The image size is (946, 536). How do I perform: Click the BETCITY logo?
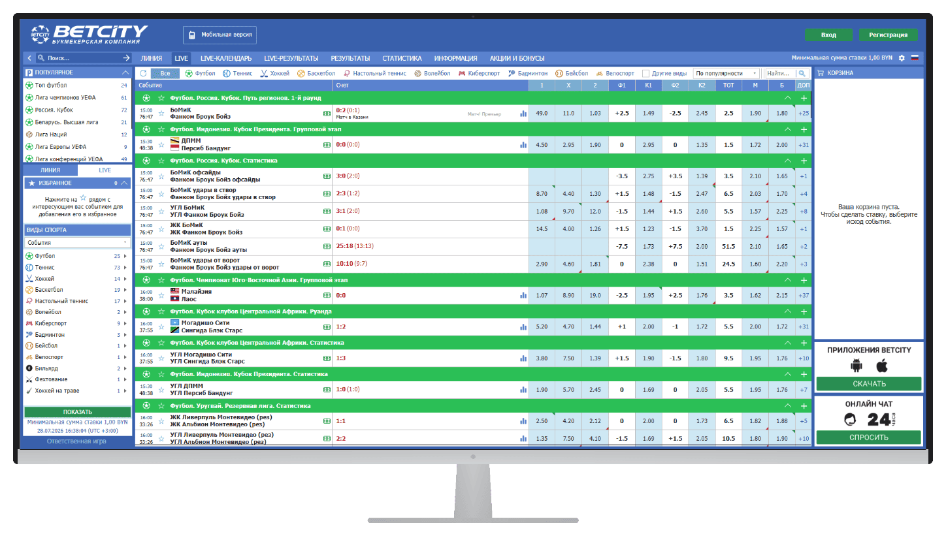pyautogui.click(x=90, y=35)
